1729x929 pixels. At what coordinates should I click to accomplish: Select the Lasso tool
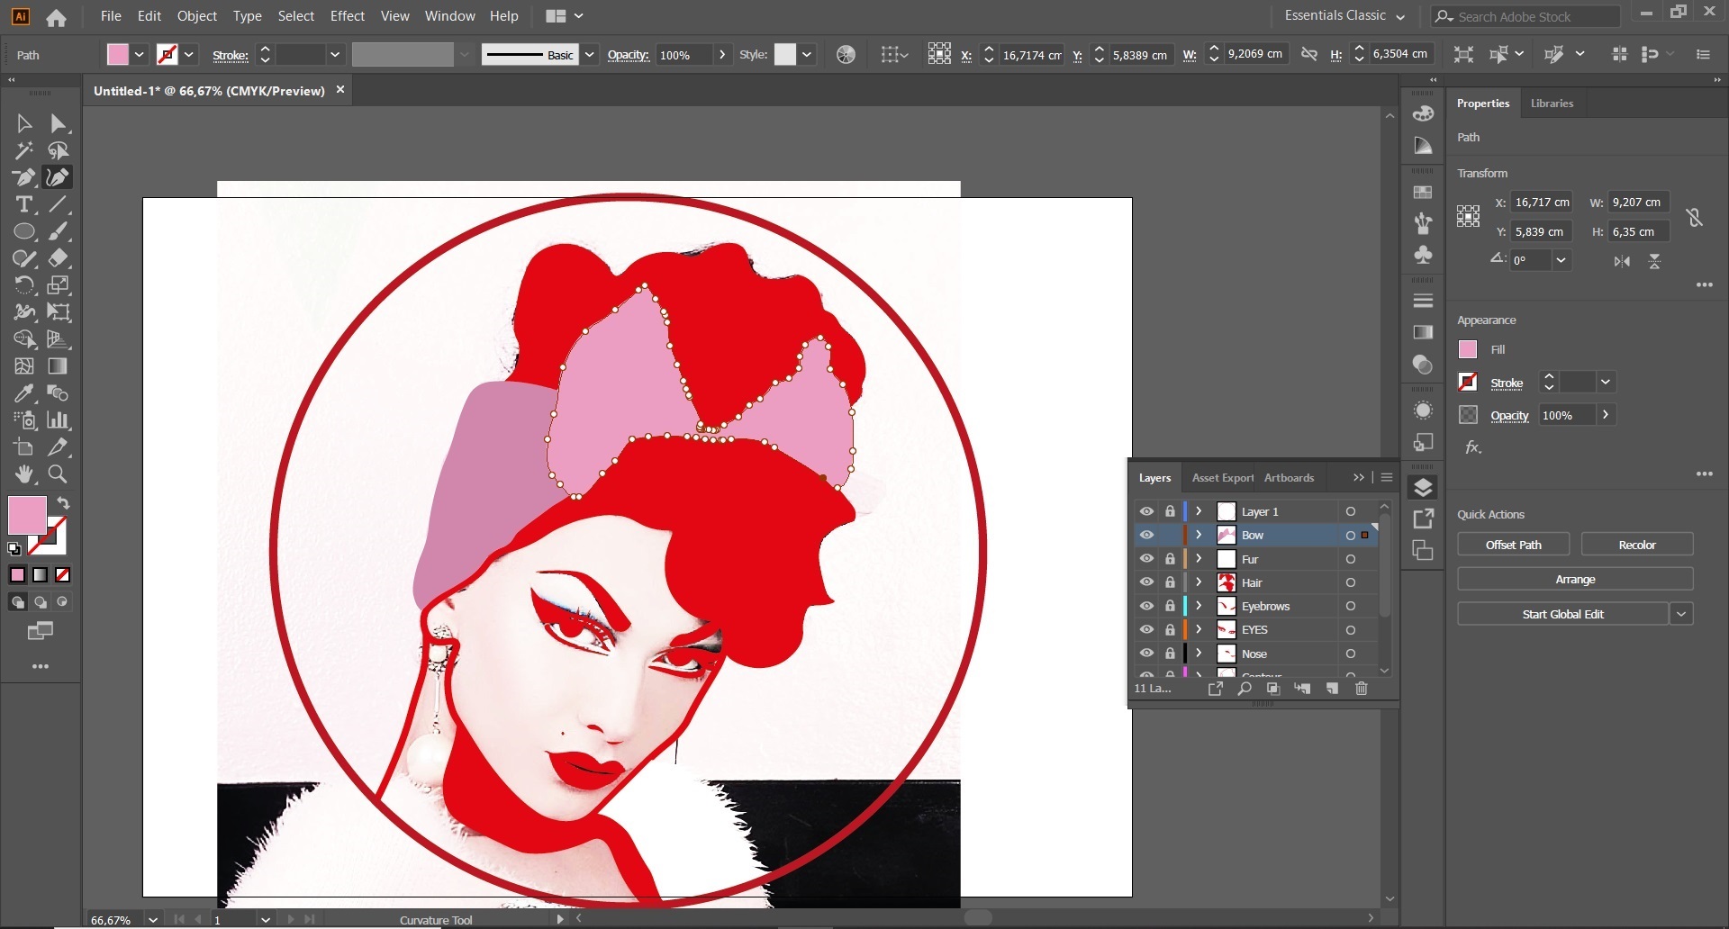[59, 150]
